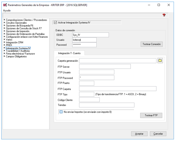Focus the FTP Password field
This screenshot has height=141, width=175.
(x=97, y=78)
